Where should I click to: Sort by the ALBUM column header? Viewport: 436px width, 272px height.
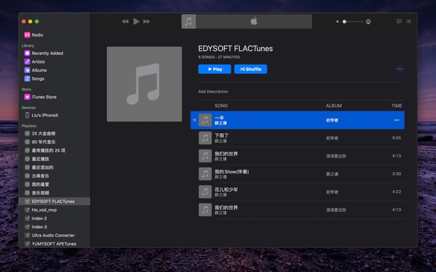(x=334, y=106)
